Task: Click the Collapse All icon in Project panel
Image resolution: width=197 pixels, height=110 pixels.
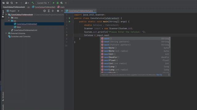Action: coord(53,11)
